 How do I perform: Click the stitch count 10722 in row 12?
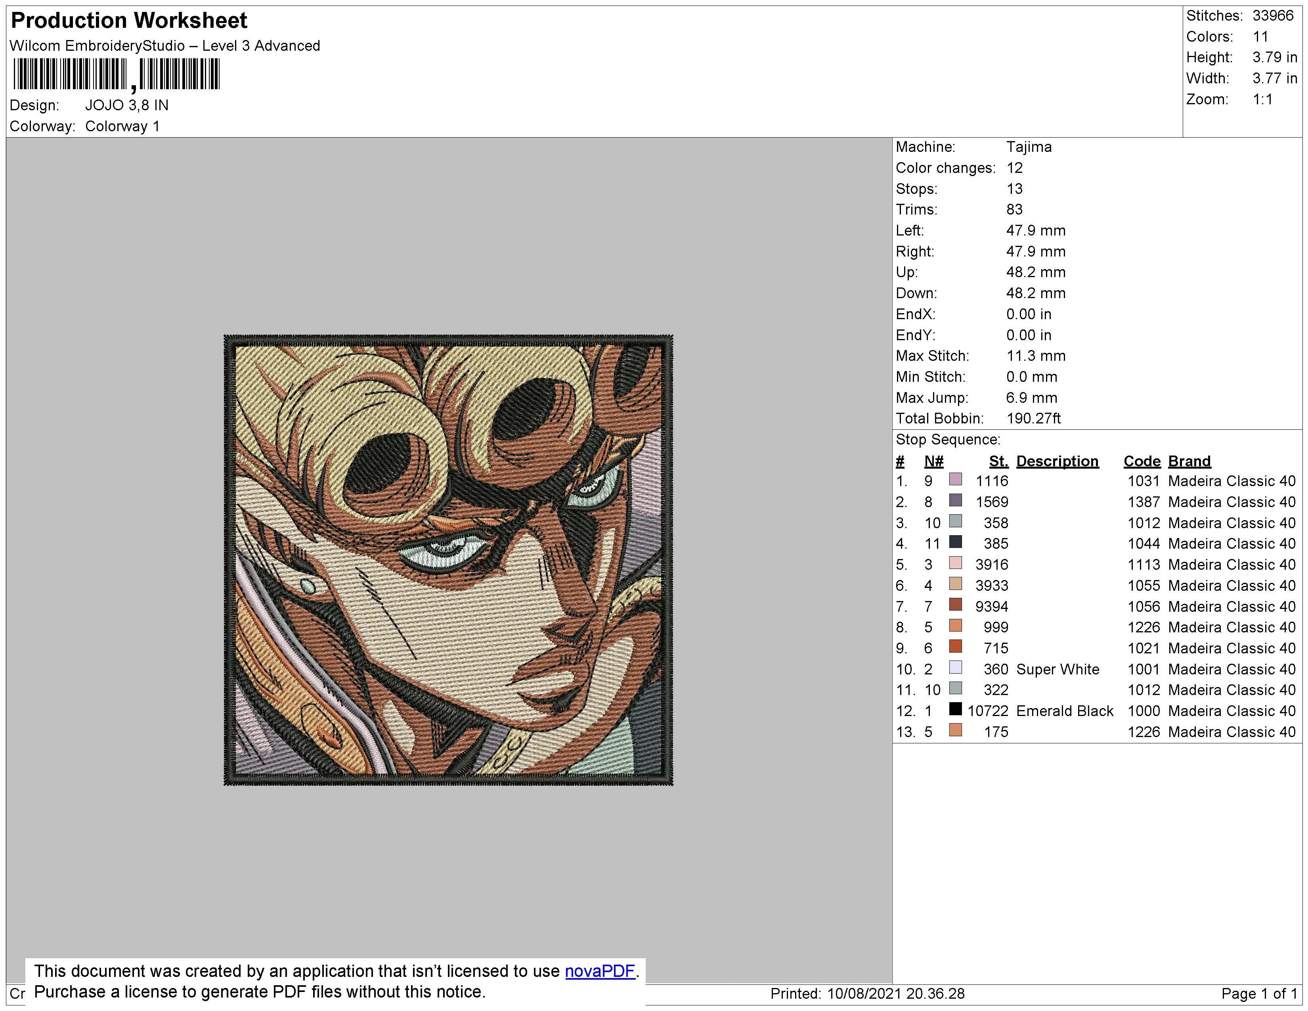988,712
